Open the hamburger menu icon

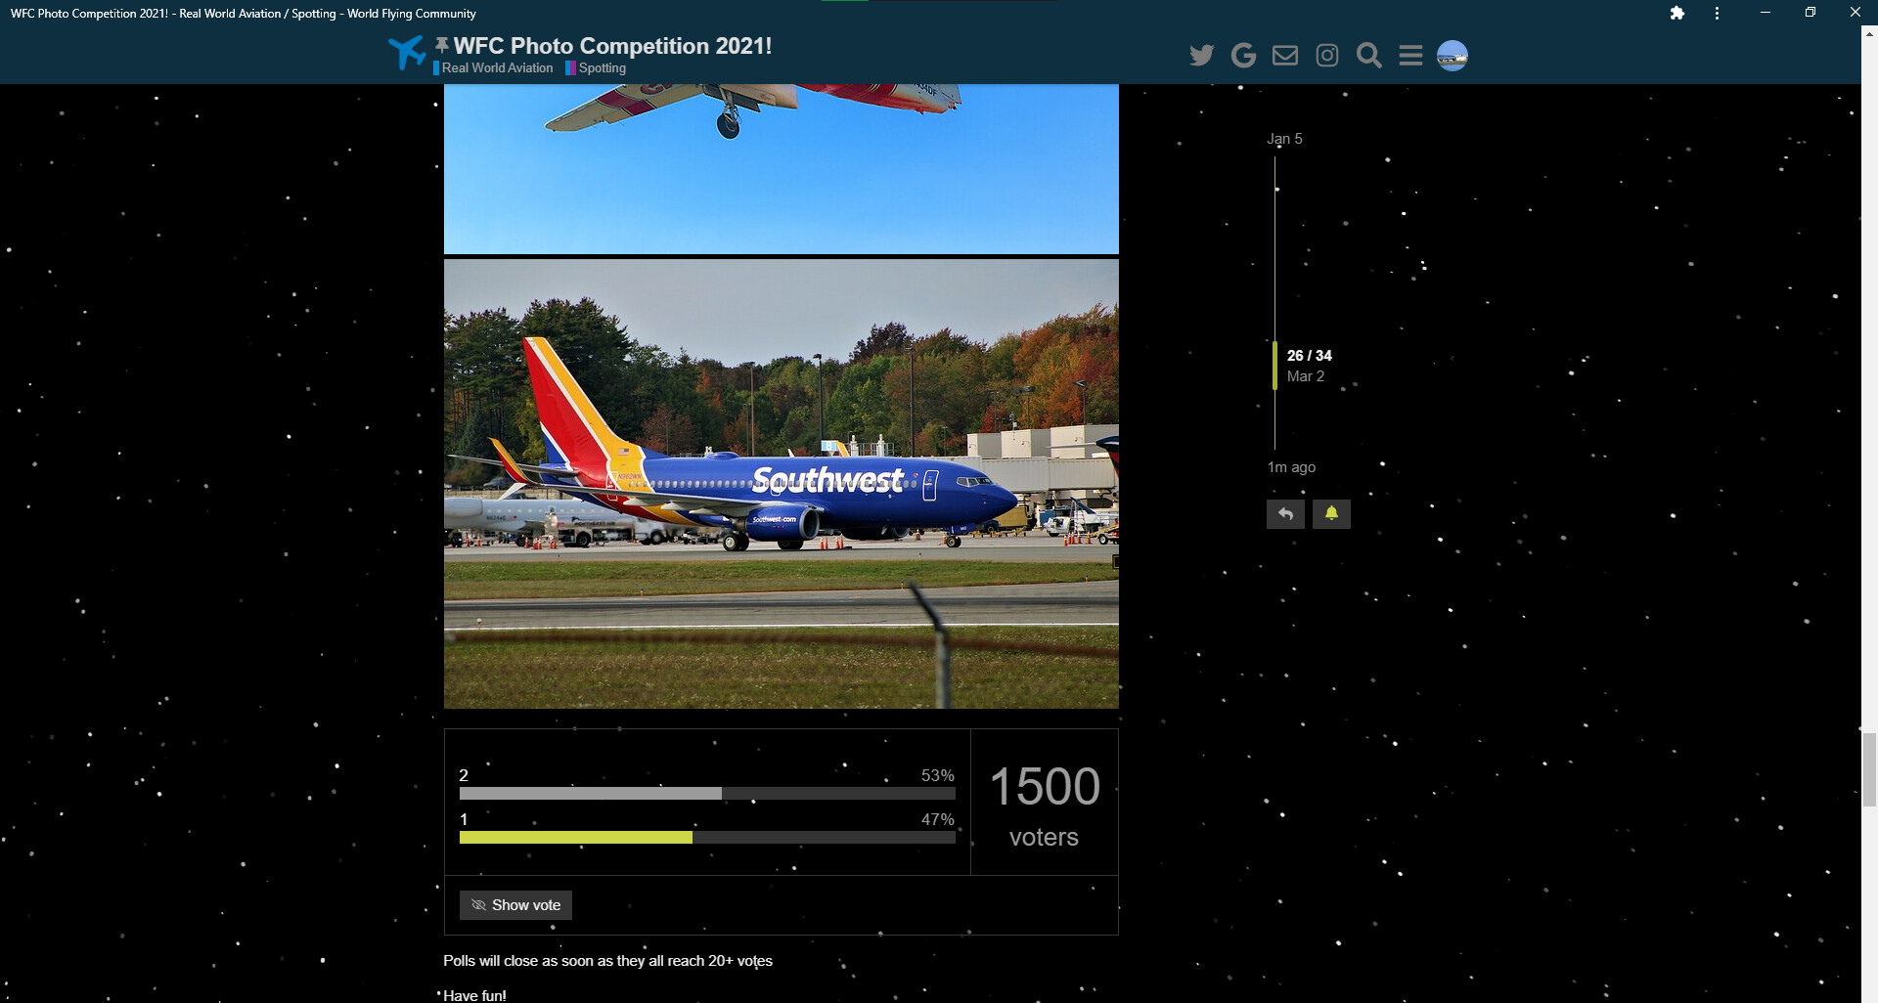tap(1410, 56)
